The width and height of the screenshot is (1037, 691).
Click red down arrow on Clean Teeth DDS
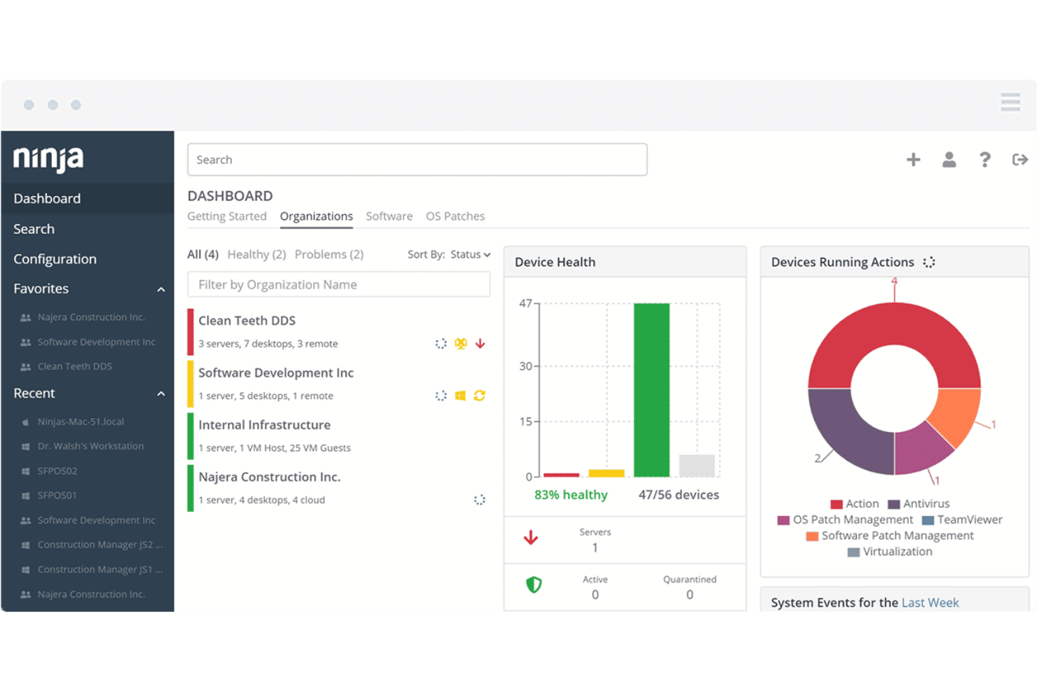(x=480, y=344)
